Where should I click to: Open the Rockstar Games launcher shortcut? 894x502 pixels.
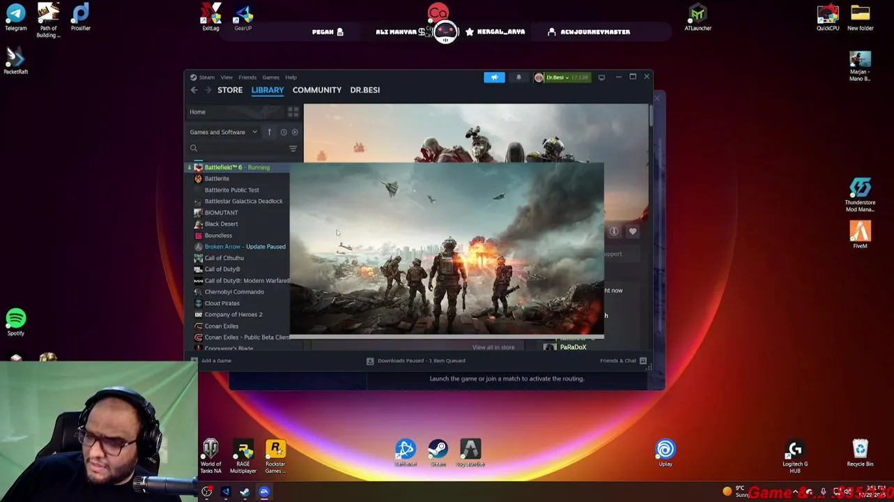point(275,457)
